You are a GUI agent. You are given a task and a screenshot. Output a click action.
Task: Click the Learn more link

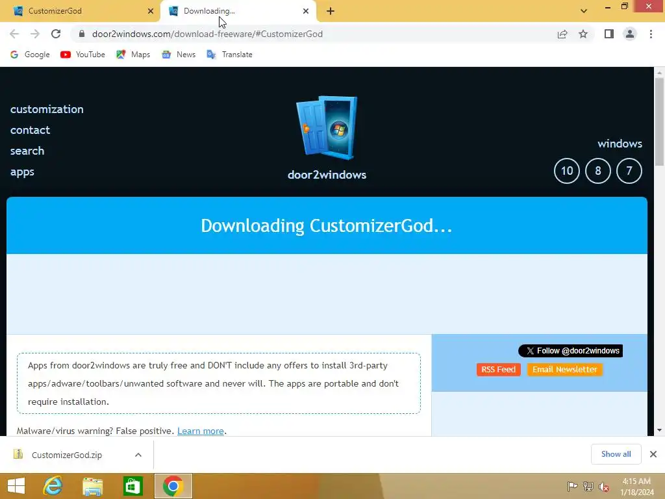click(200, 431)
